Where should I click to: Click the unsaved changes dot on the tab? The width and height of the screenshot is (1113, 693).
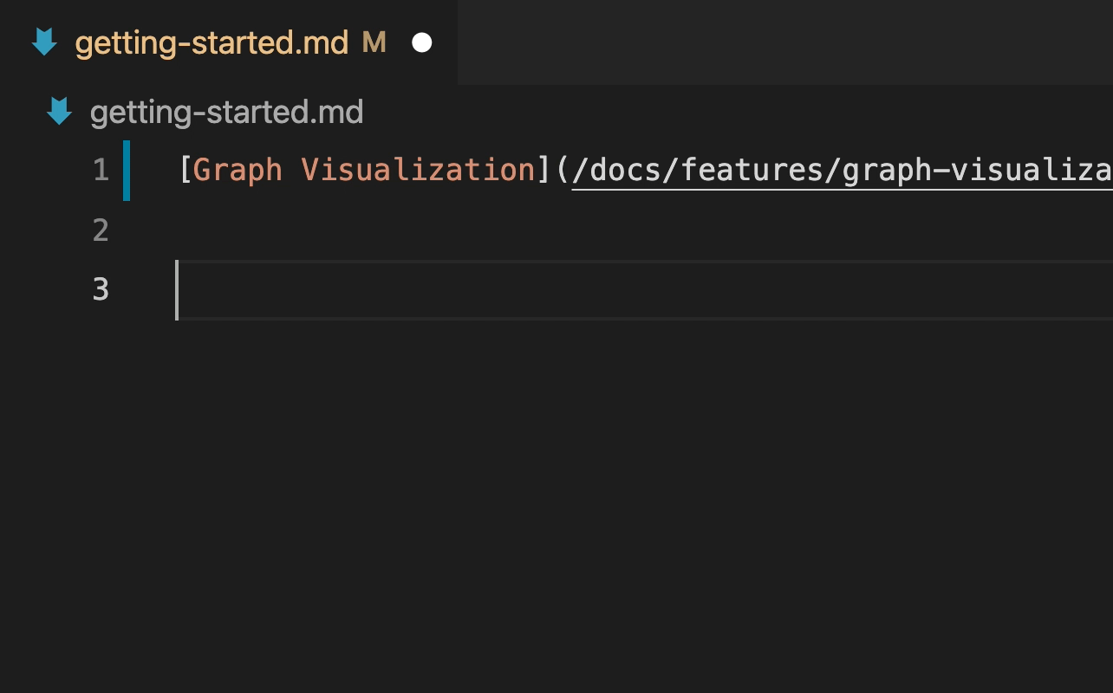(421, 41)
